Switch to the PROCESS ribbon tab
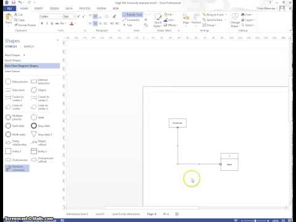Image resolution: width=296 pixels, height=222 pixels. (84, 9)
